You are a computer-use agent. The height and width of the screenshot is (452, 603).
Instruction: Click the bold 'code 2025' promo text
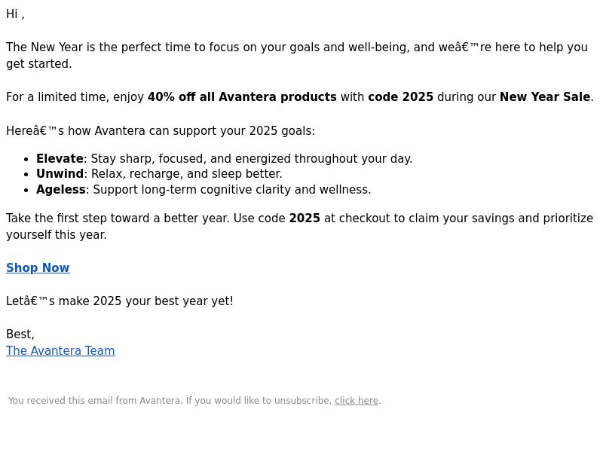[x=400, y=97]
